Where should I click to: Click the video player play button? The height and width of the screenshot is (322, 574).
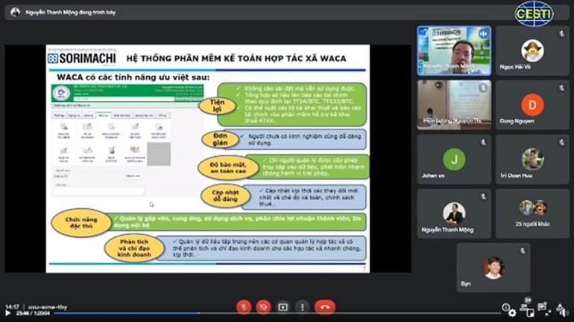point(7,313)
